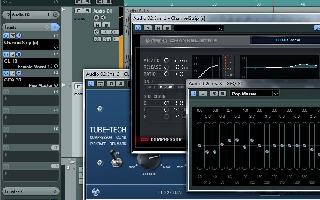Viewport: 320px width, 200px height.
Task: Select plugin for empty insert slot i5
Action: point(31,119)
